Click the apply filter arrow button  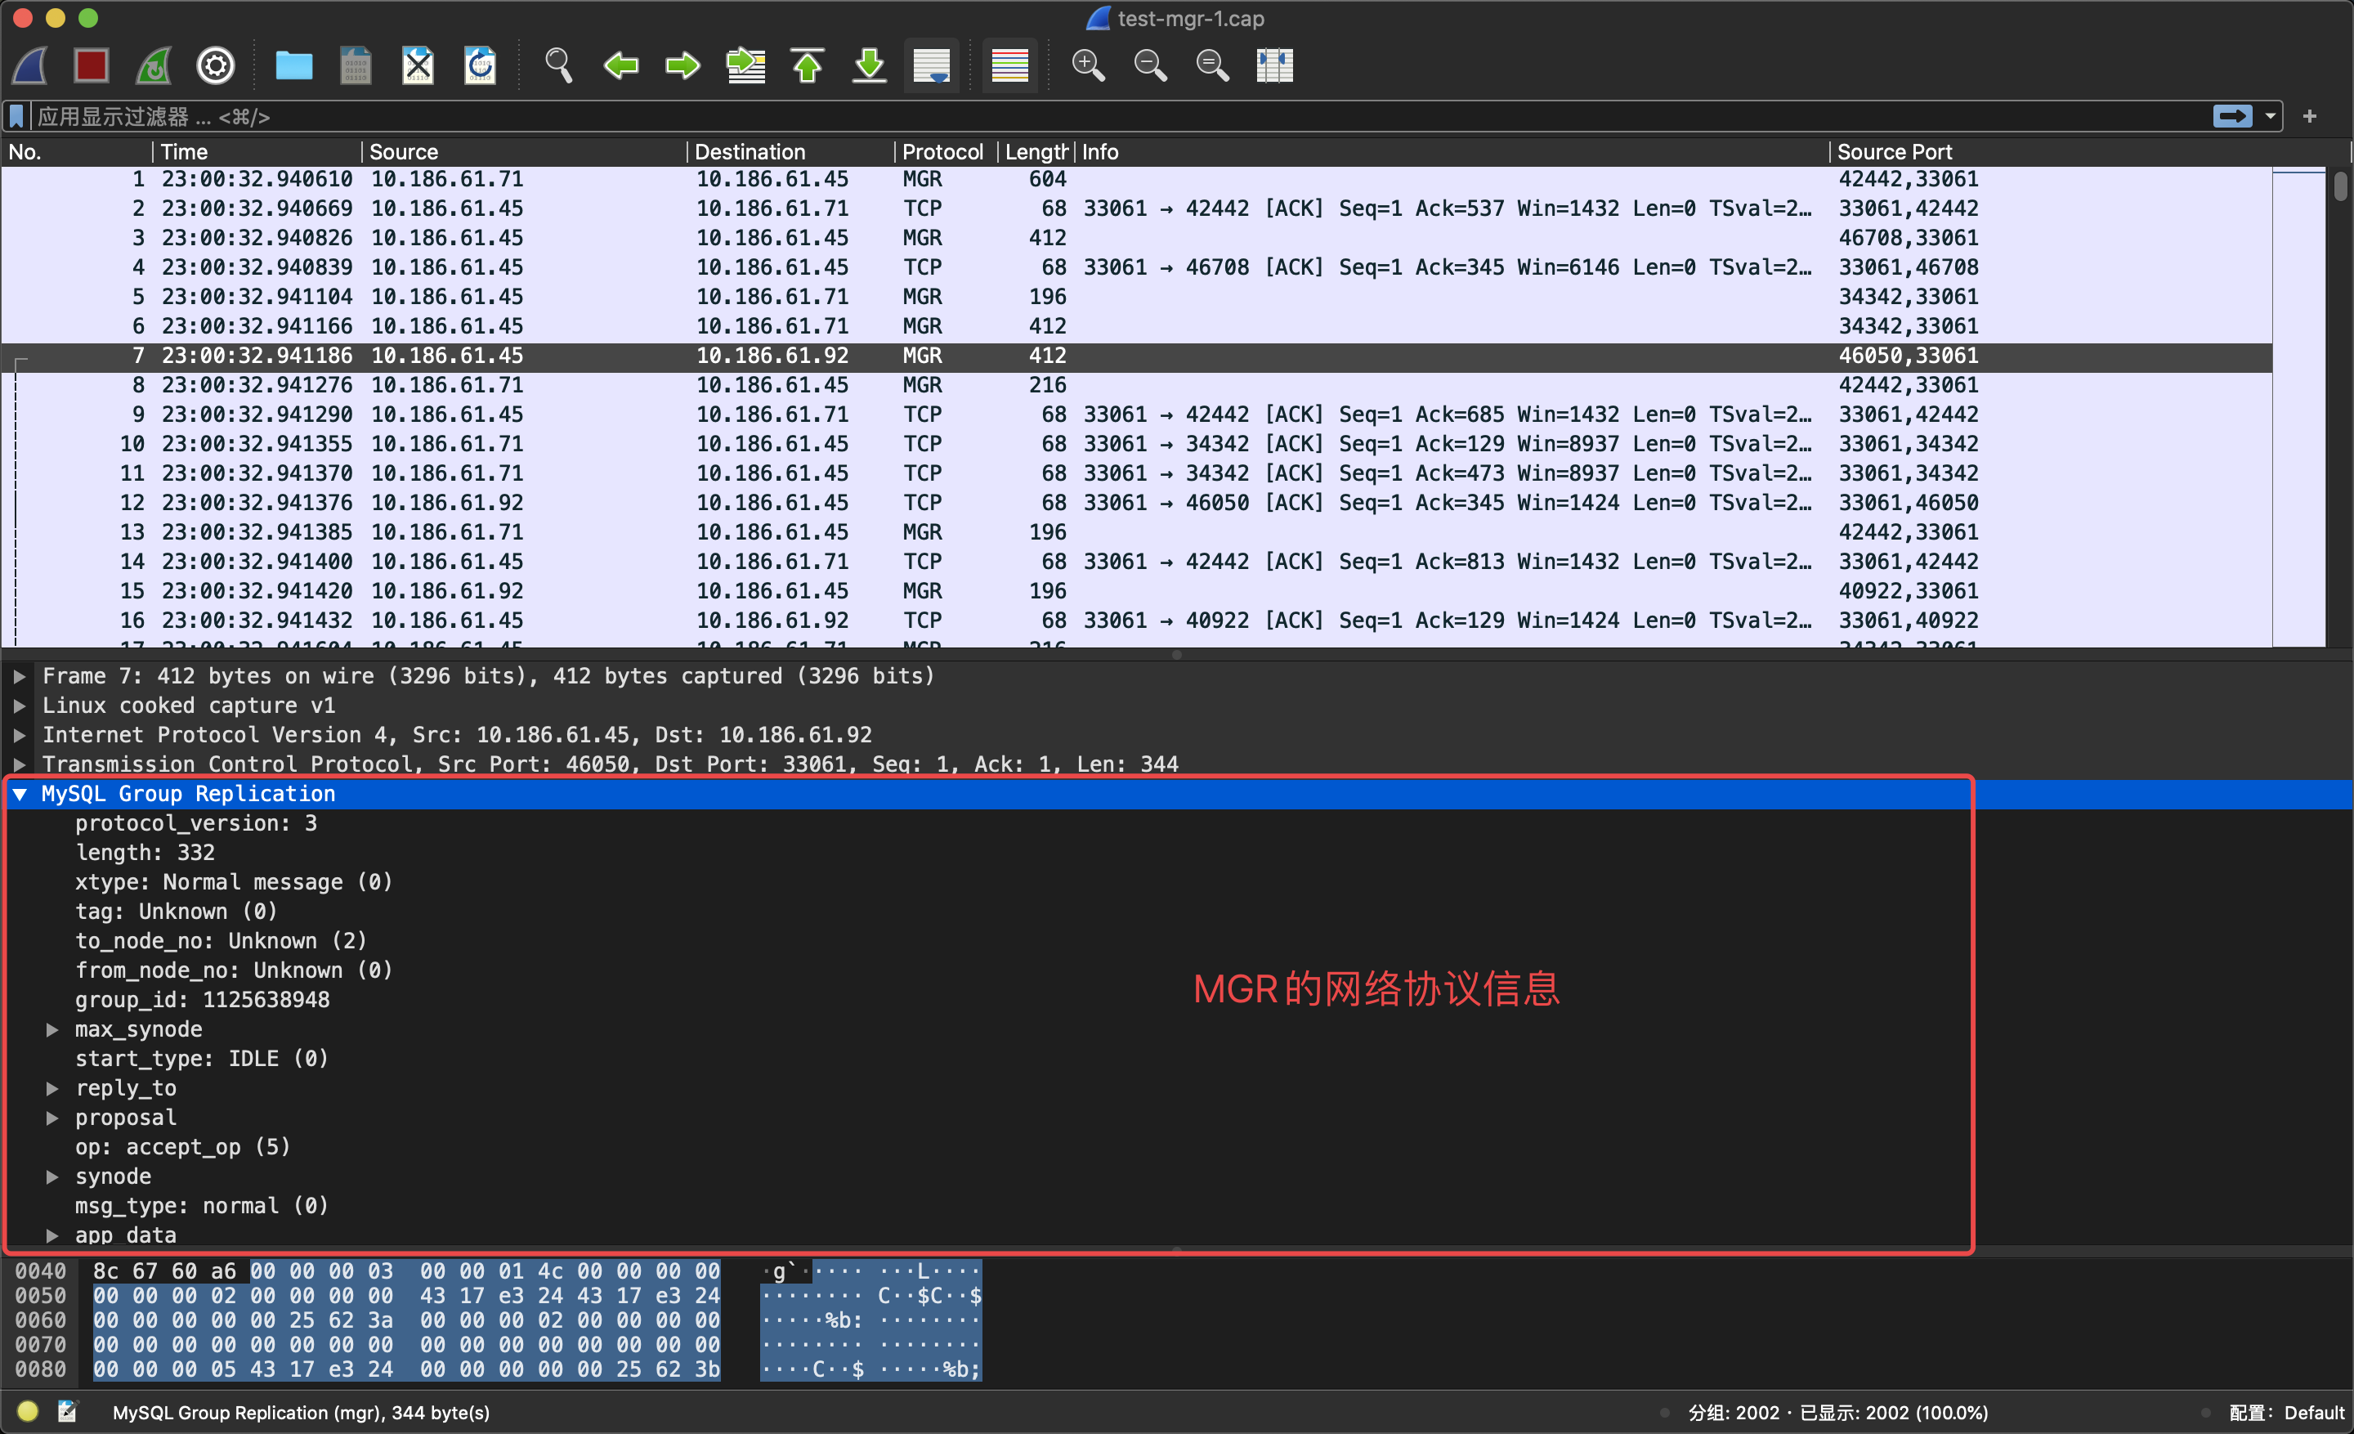click(2233, 117)
